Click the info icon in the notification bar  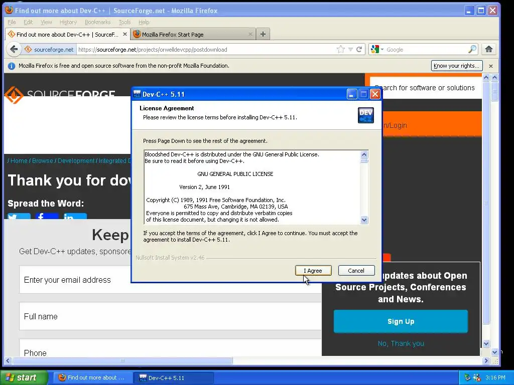coord(12,66)
